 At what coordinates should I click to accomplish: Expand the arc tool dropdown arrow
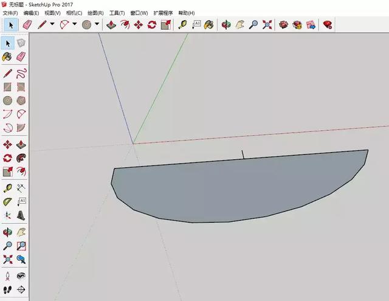pos(74,24)
